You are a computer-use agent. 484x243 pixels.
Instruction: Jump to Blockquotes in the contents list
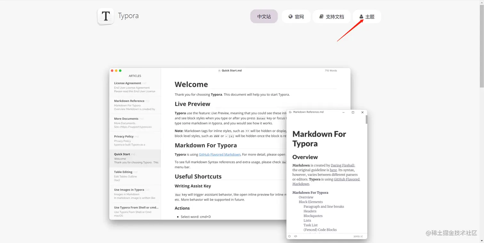point(313,216)
